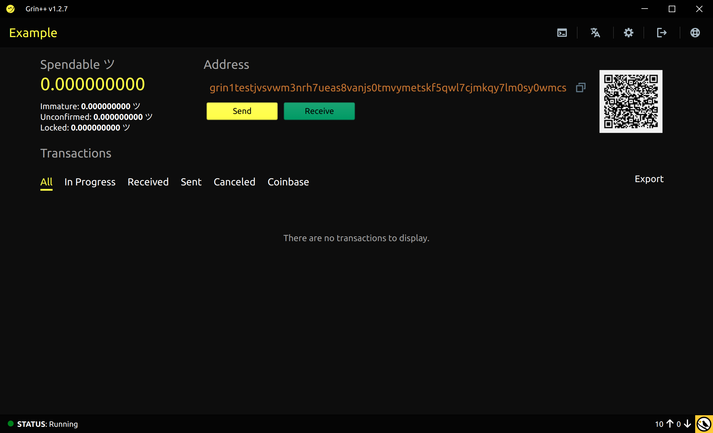Show Sent transactions
This screenshot has width=713, height=433.
click(191, 182)
